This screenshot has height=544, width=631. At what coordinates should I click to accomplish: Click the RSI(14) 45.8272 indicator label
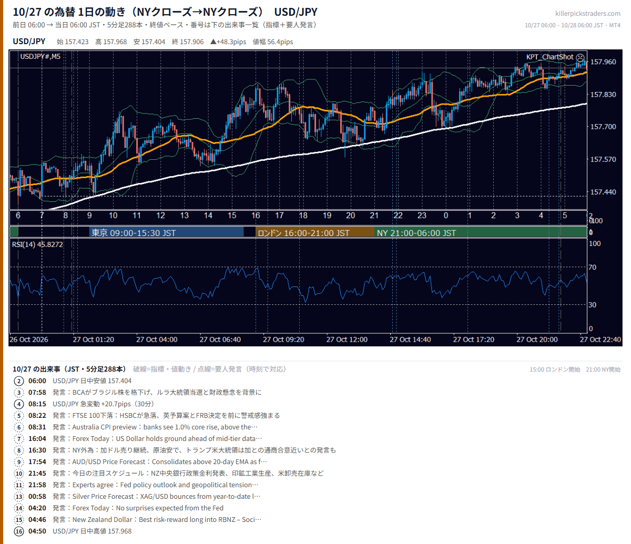tap(37, 244)
